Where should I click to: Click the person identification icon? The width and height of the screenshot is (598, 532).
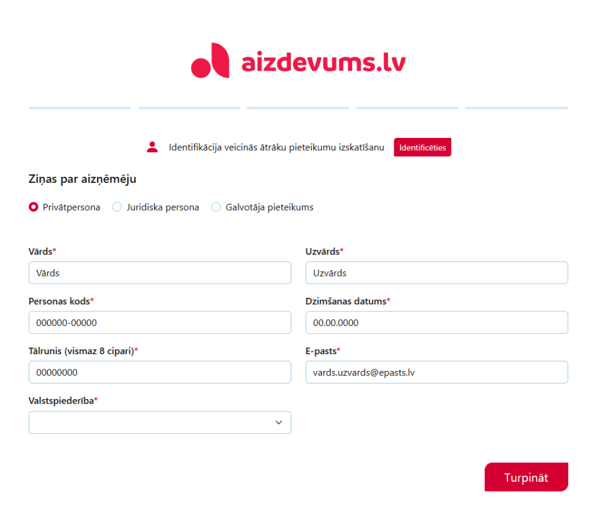[x=152, y=147]
